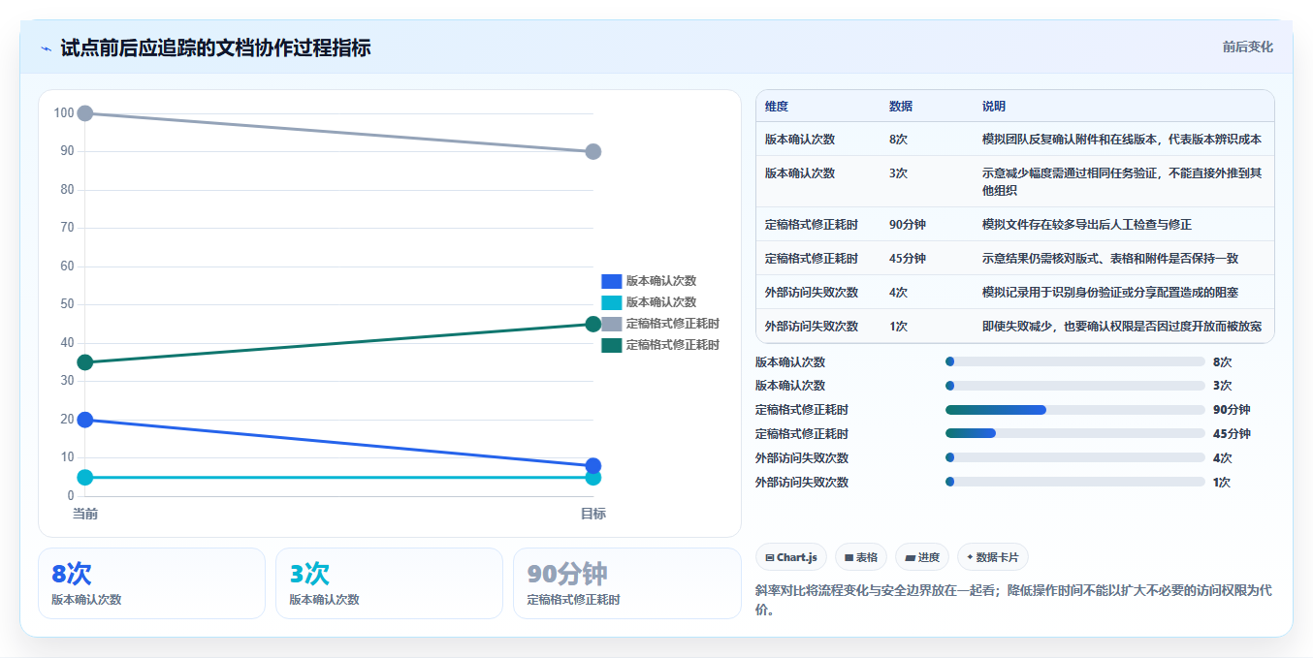Click the green data point at 35 above 当前
Screen dimensions: 1313x658
click(x=85, y=362)
